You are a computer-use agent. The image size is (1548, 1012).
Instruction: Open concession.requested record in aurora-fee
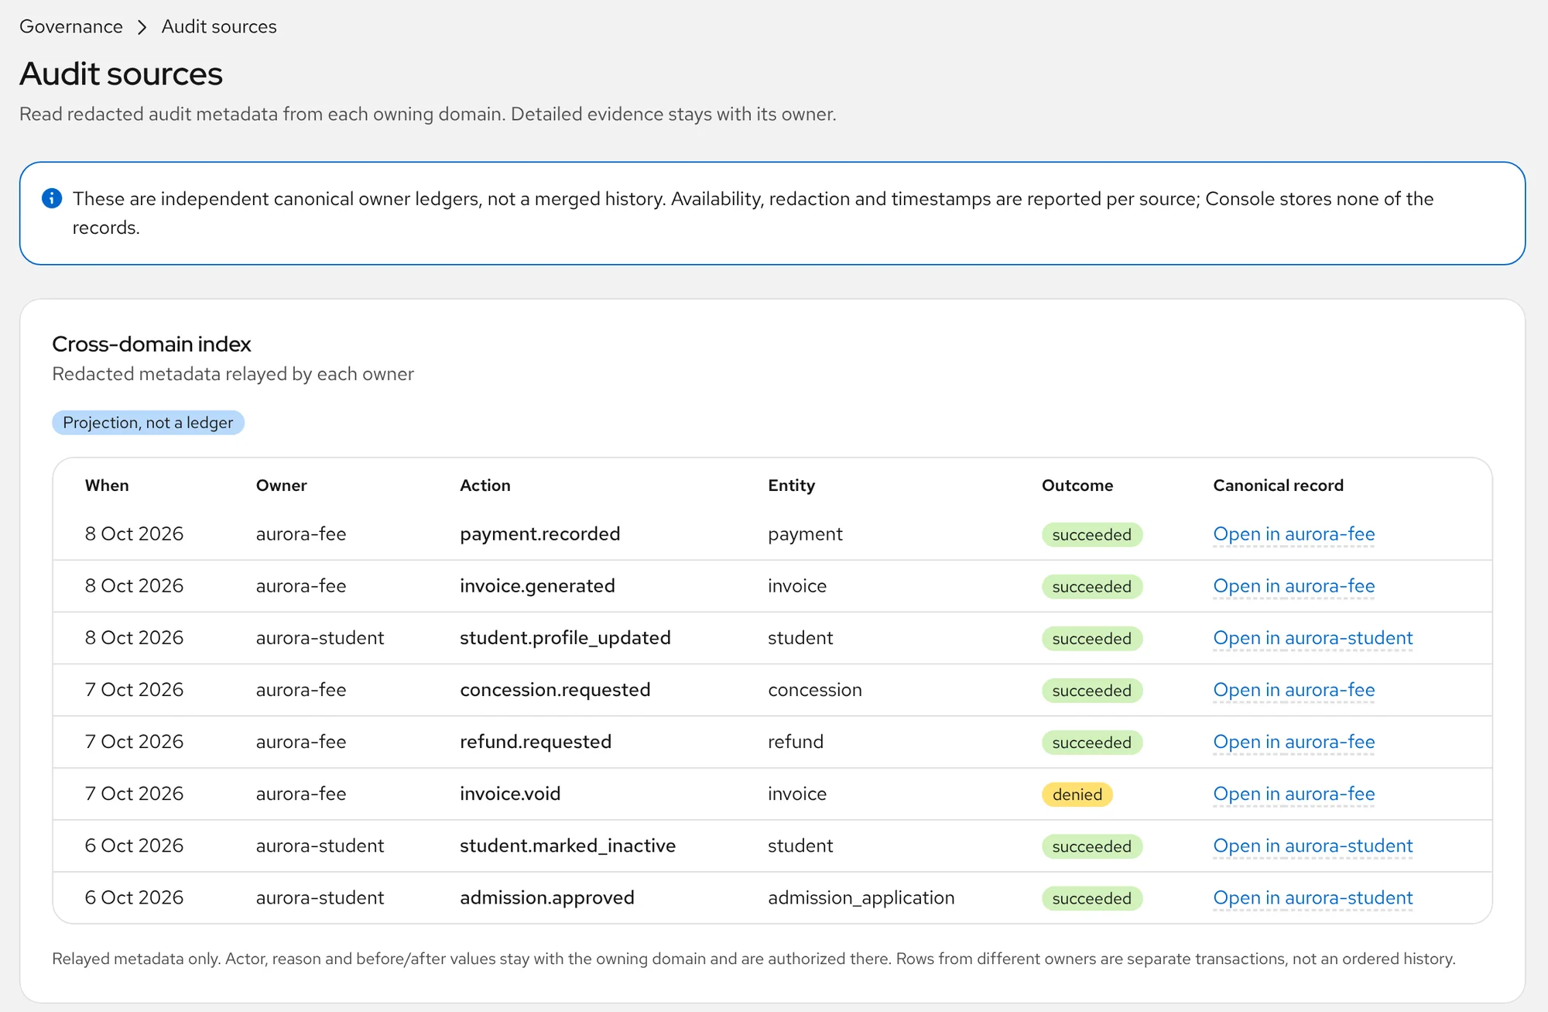coord(1293,690)
